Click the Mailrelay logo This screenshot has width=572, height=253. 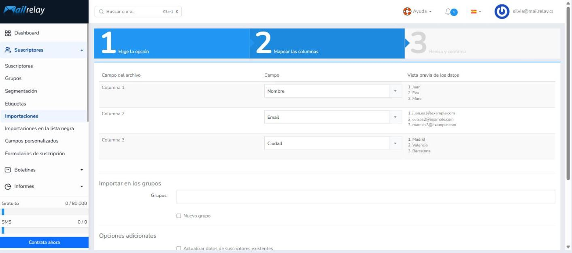25,11
